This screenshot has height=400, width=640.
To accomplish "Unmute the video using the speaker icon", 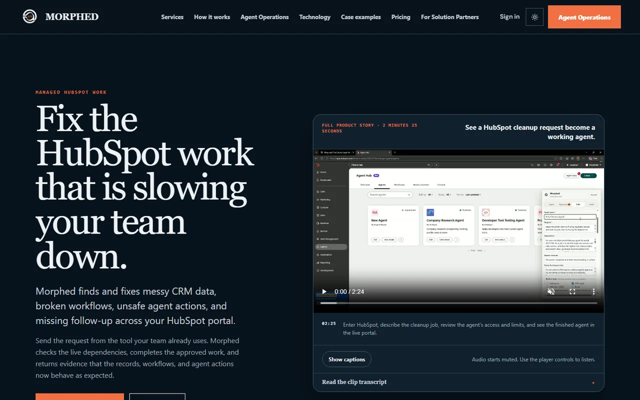I will (x=551, y=291).
